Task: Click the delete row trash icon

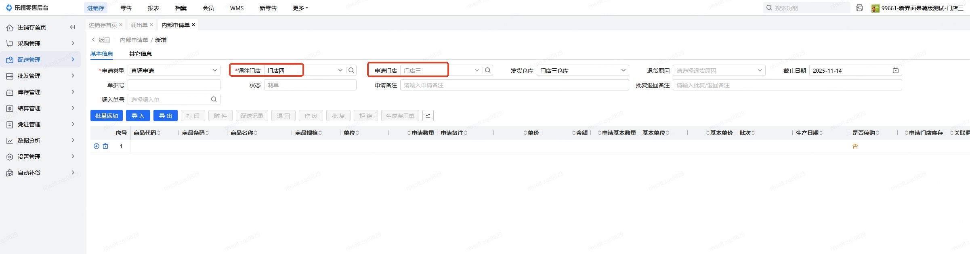Action: pos(105,146)
